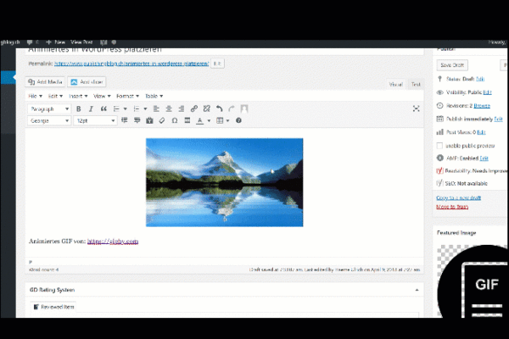Click the grey portrait icon after Redo
This screenshot has height=339, width=509.
244,108
